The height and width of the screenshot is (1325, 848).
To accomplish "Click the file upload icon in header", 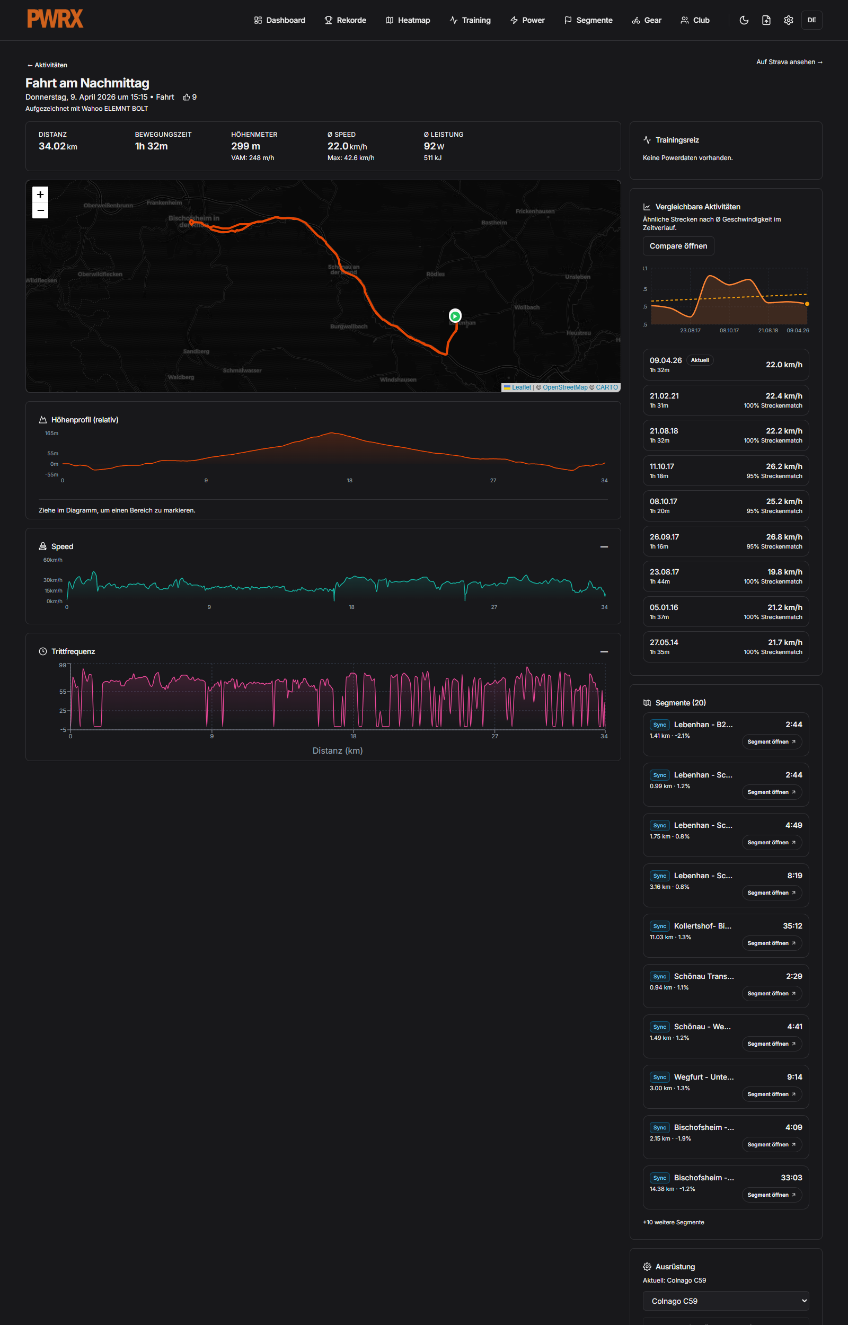I will pyautogui.click(x=766, y=20).
